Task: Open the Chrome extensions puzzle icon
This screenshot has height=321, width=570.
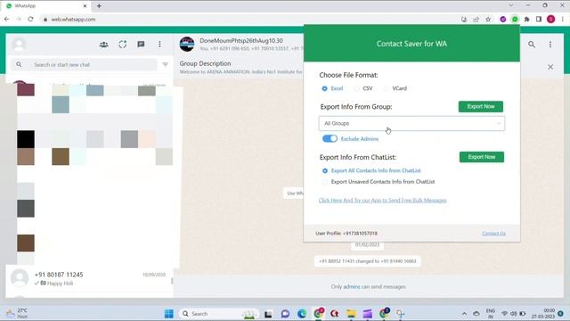Action: tap(526, 20)
